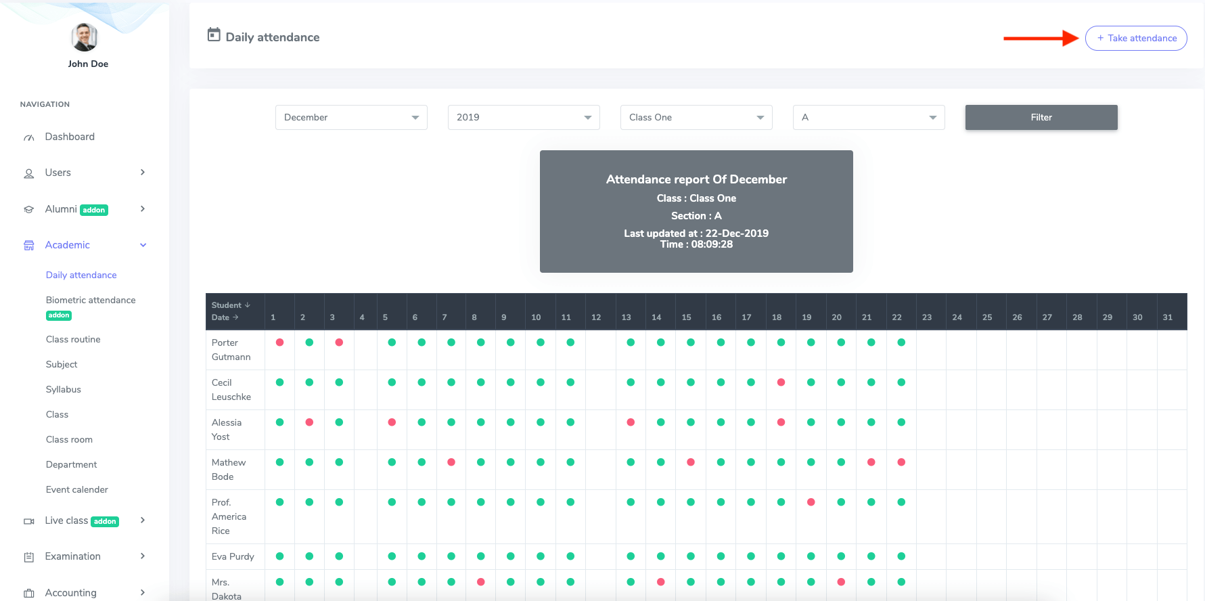Click the calendar icon beside Daily attendance
The width and height of the screenshot is (1205, 601).
pyautogui.click(x=214, y=35)
